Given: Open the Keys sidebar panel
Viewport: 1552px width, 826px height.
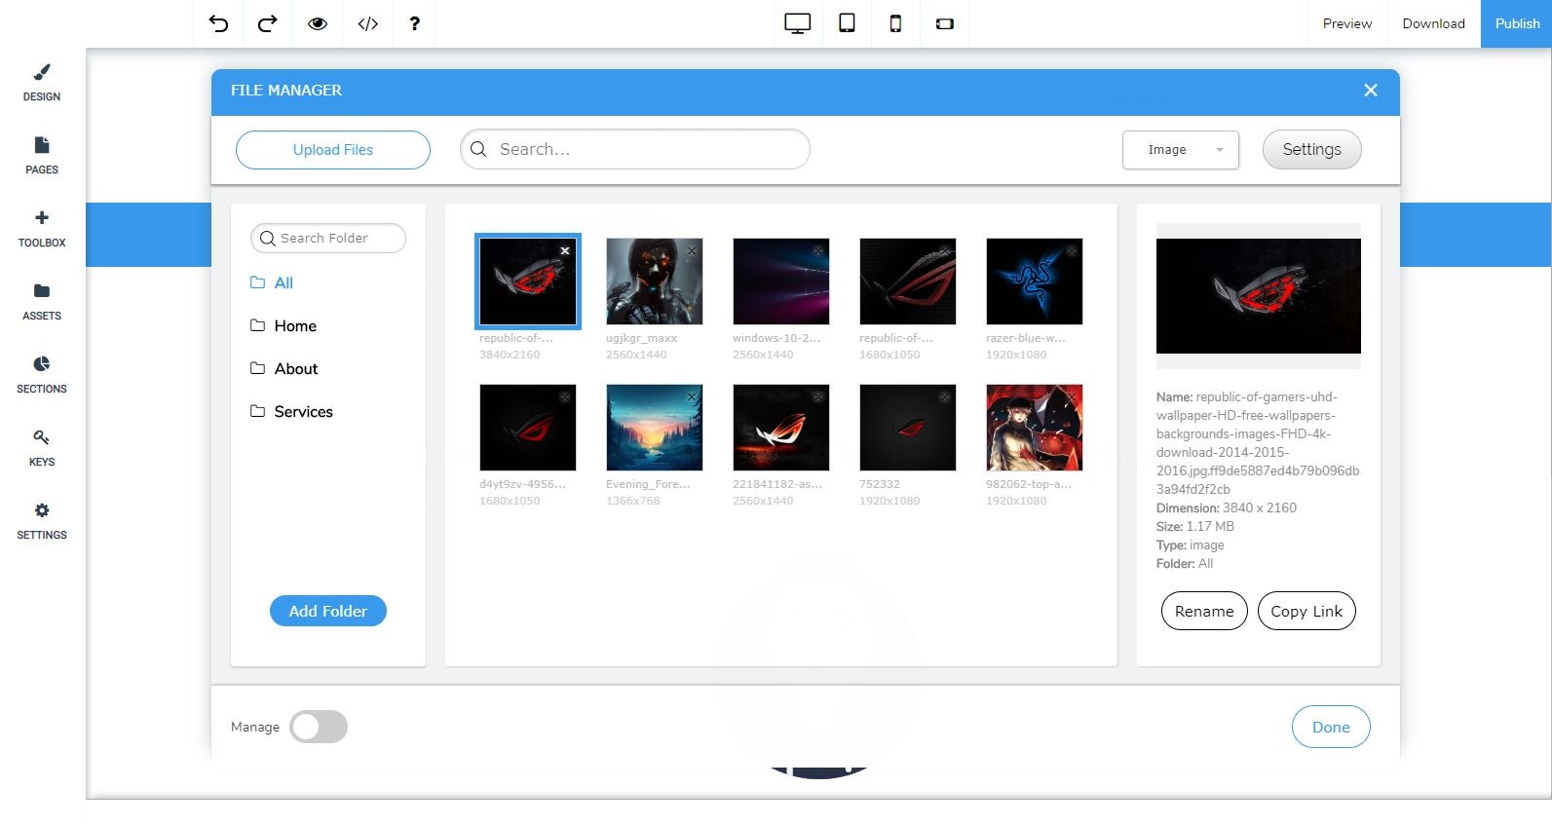Looking at the screenshot, I should click(42, 448).
